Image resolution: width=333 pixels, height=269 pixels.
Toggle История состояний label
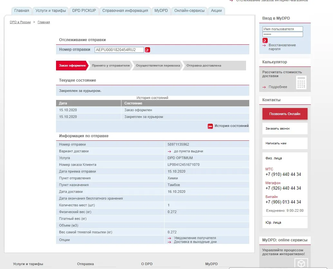click(x=232, y=126)
